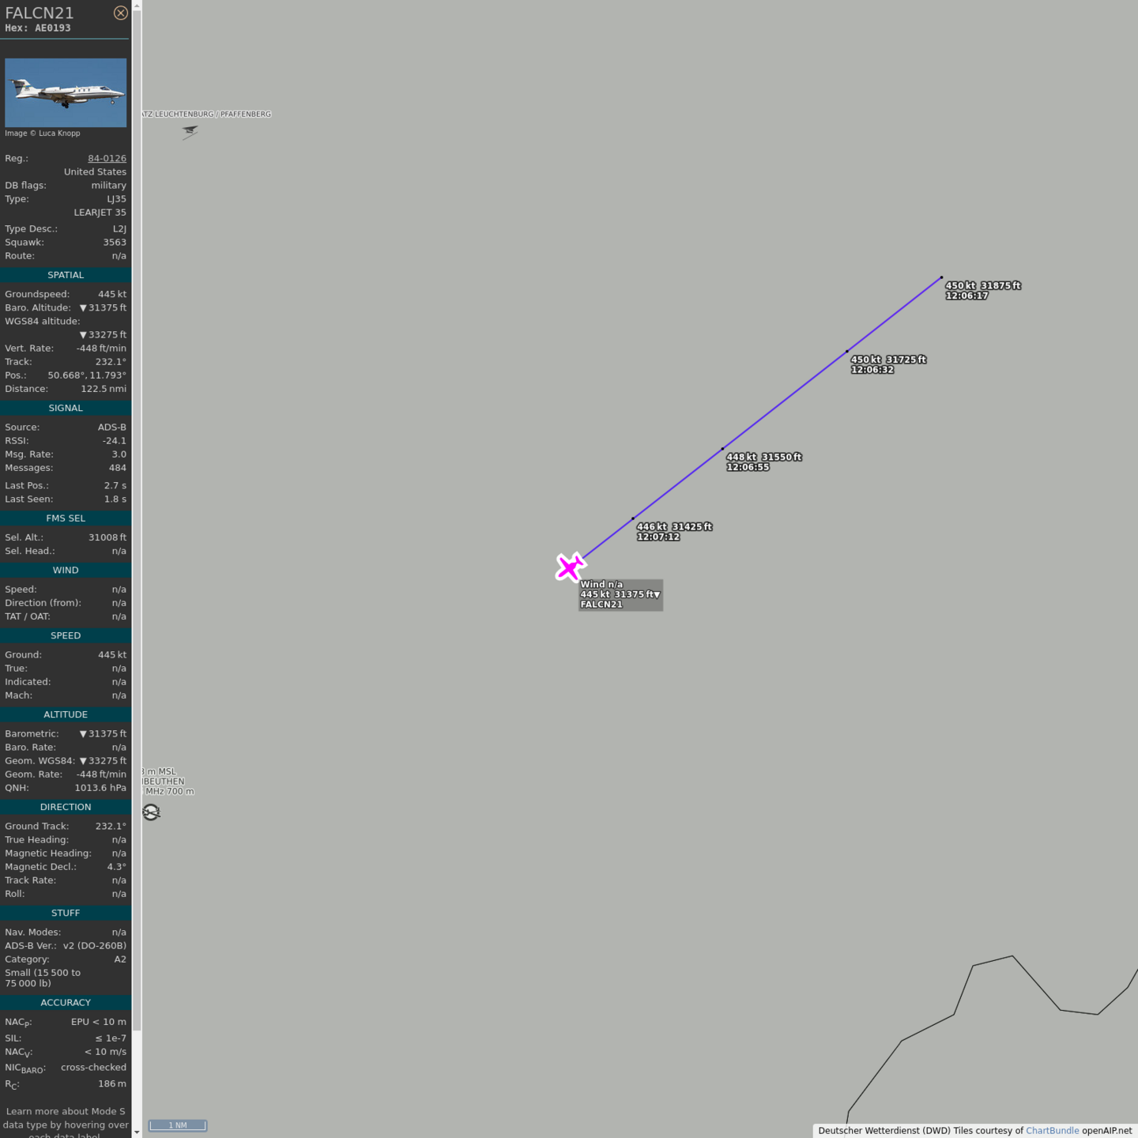Image resolution: width=1138 pixels, height=1138 pixels.
Task: Click the openAIP.net attribution text
Action: [x=1106, y=1130]
